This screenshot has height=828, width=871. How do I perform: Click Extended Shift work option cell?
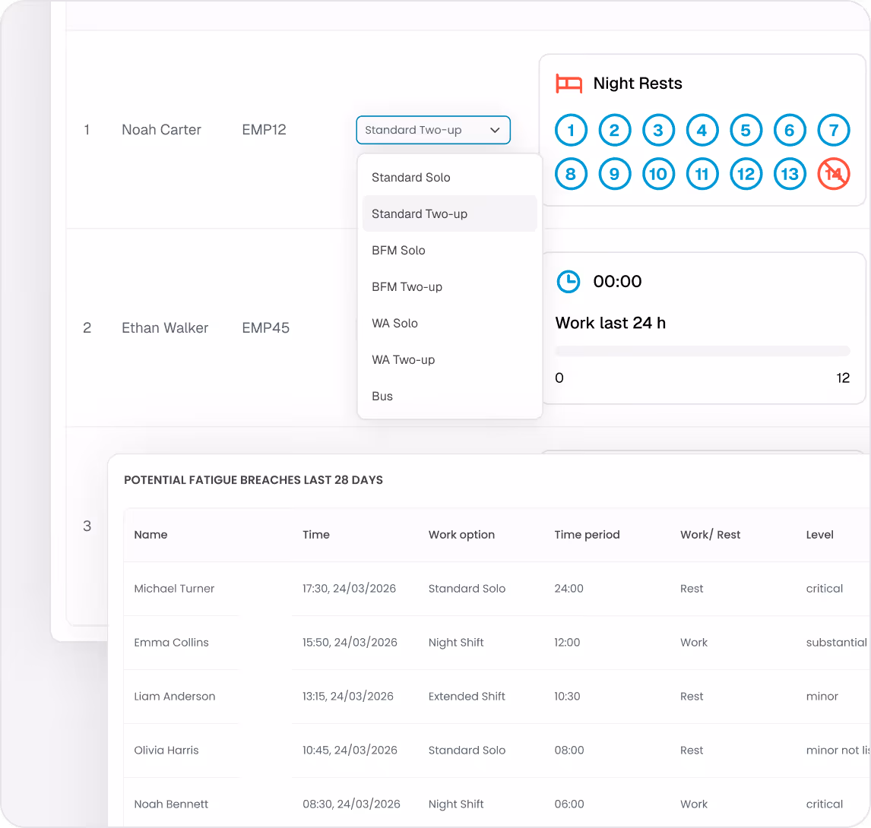[467, 697]
